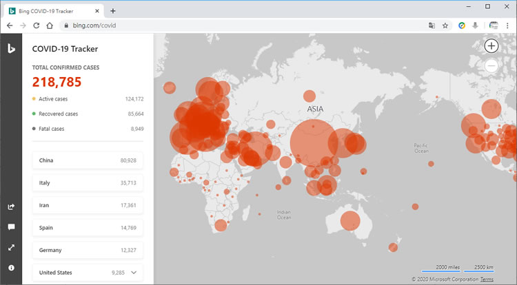
Task: Open the feedback chat bubble icon
Action: click(11, 226)
